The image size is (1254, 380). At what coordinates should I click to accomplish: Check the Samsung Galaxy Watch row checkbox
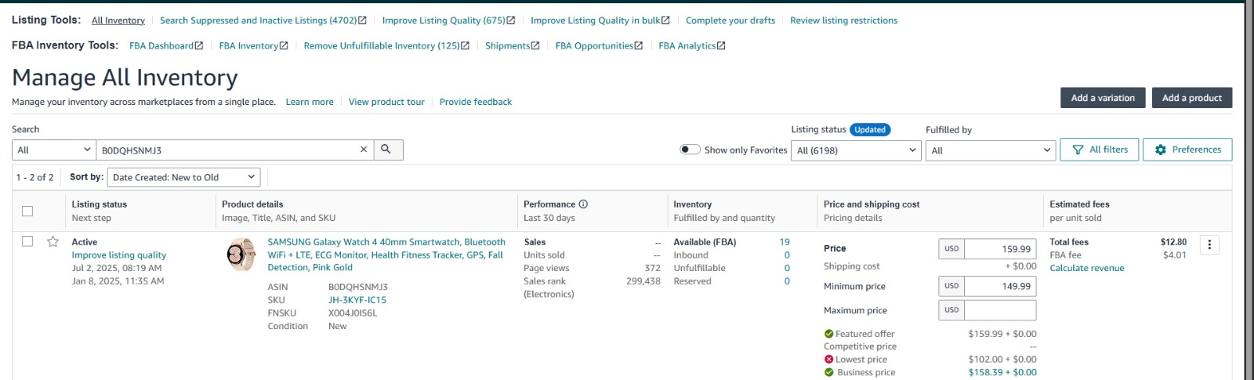click(x=27, y=241)
